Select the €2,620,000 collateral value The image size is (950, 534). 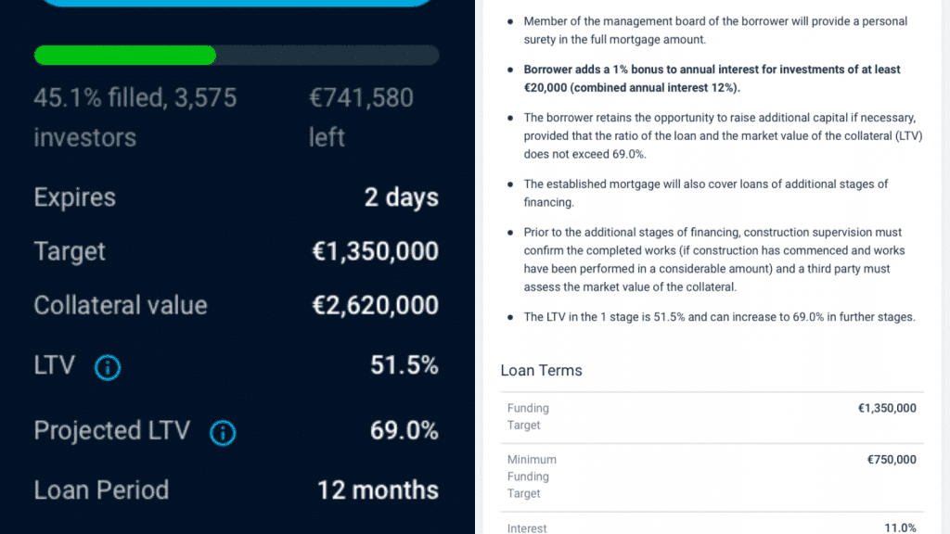375,306
